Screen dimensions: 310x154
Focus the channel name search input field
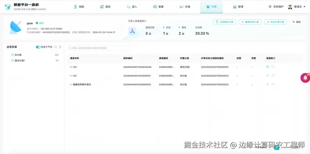100,48
